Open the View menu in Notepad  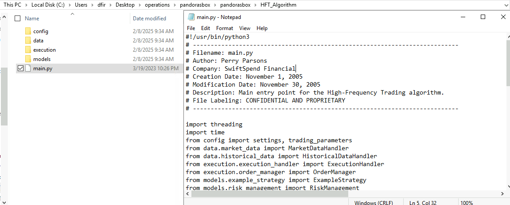click(245, 28)
